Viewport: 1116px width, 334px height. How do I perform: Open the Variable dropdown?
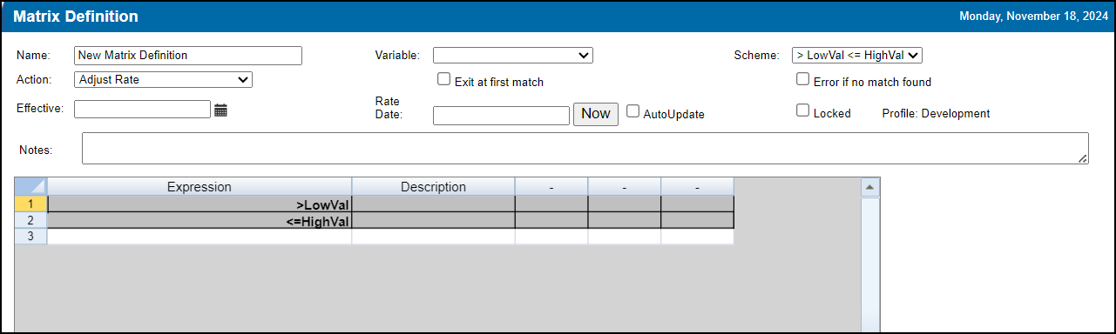coord(513,55)
